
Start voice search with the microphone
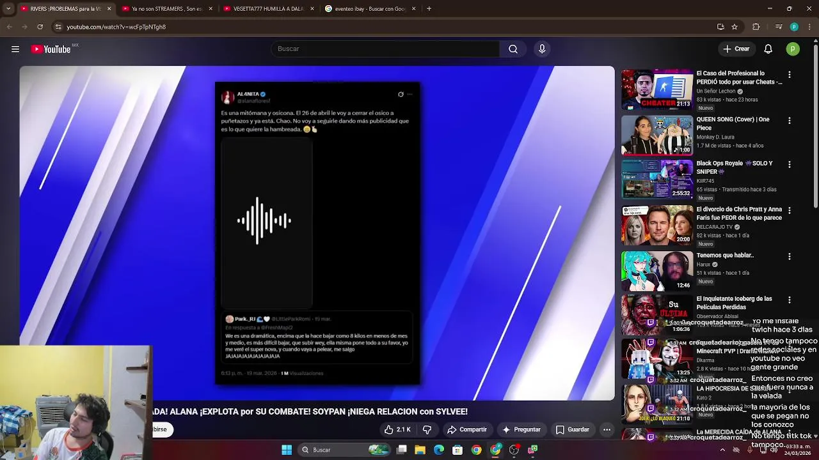542,49
